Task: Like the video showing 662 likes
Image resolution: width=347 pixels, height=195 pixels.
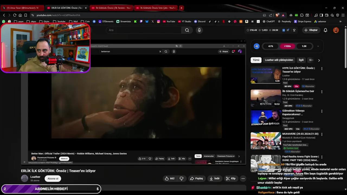Action: 170,178
